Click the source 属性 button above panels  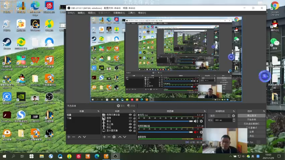coord(121,106)
